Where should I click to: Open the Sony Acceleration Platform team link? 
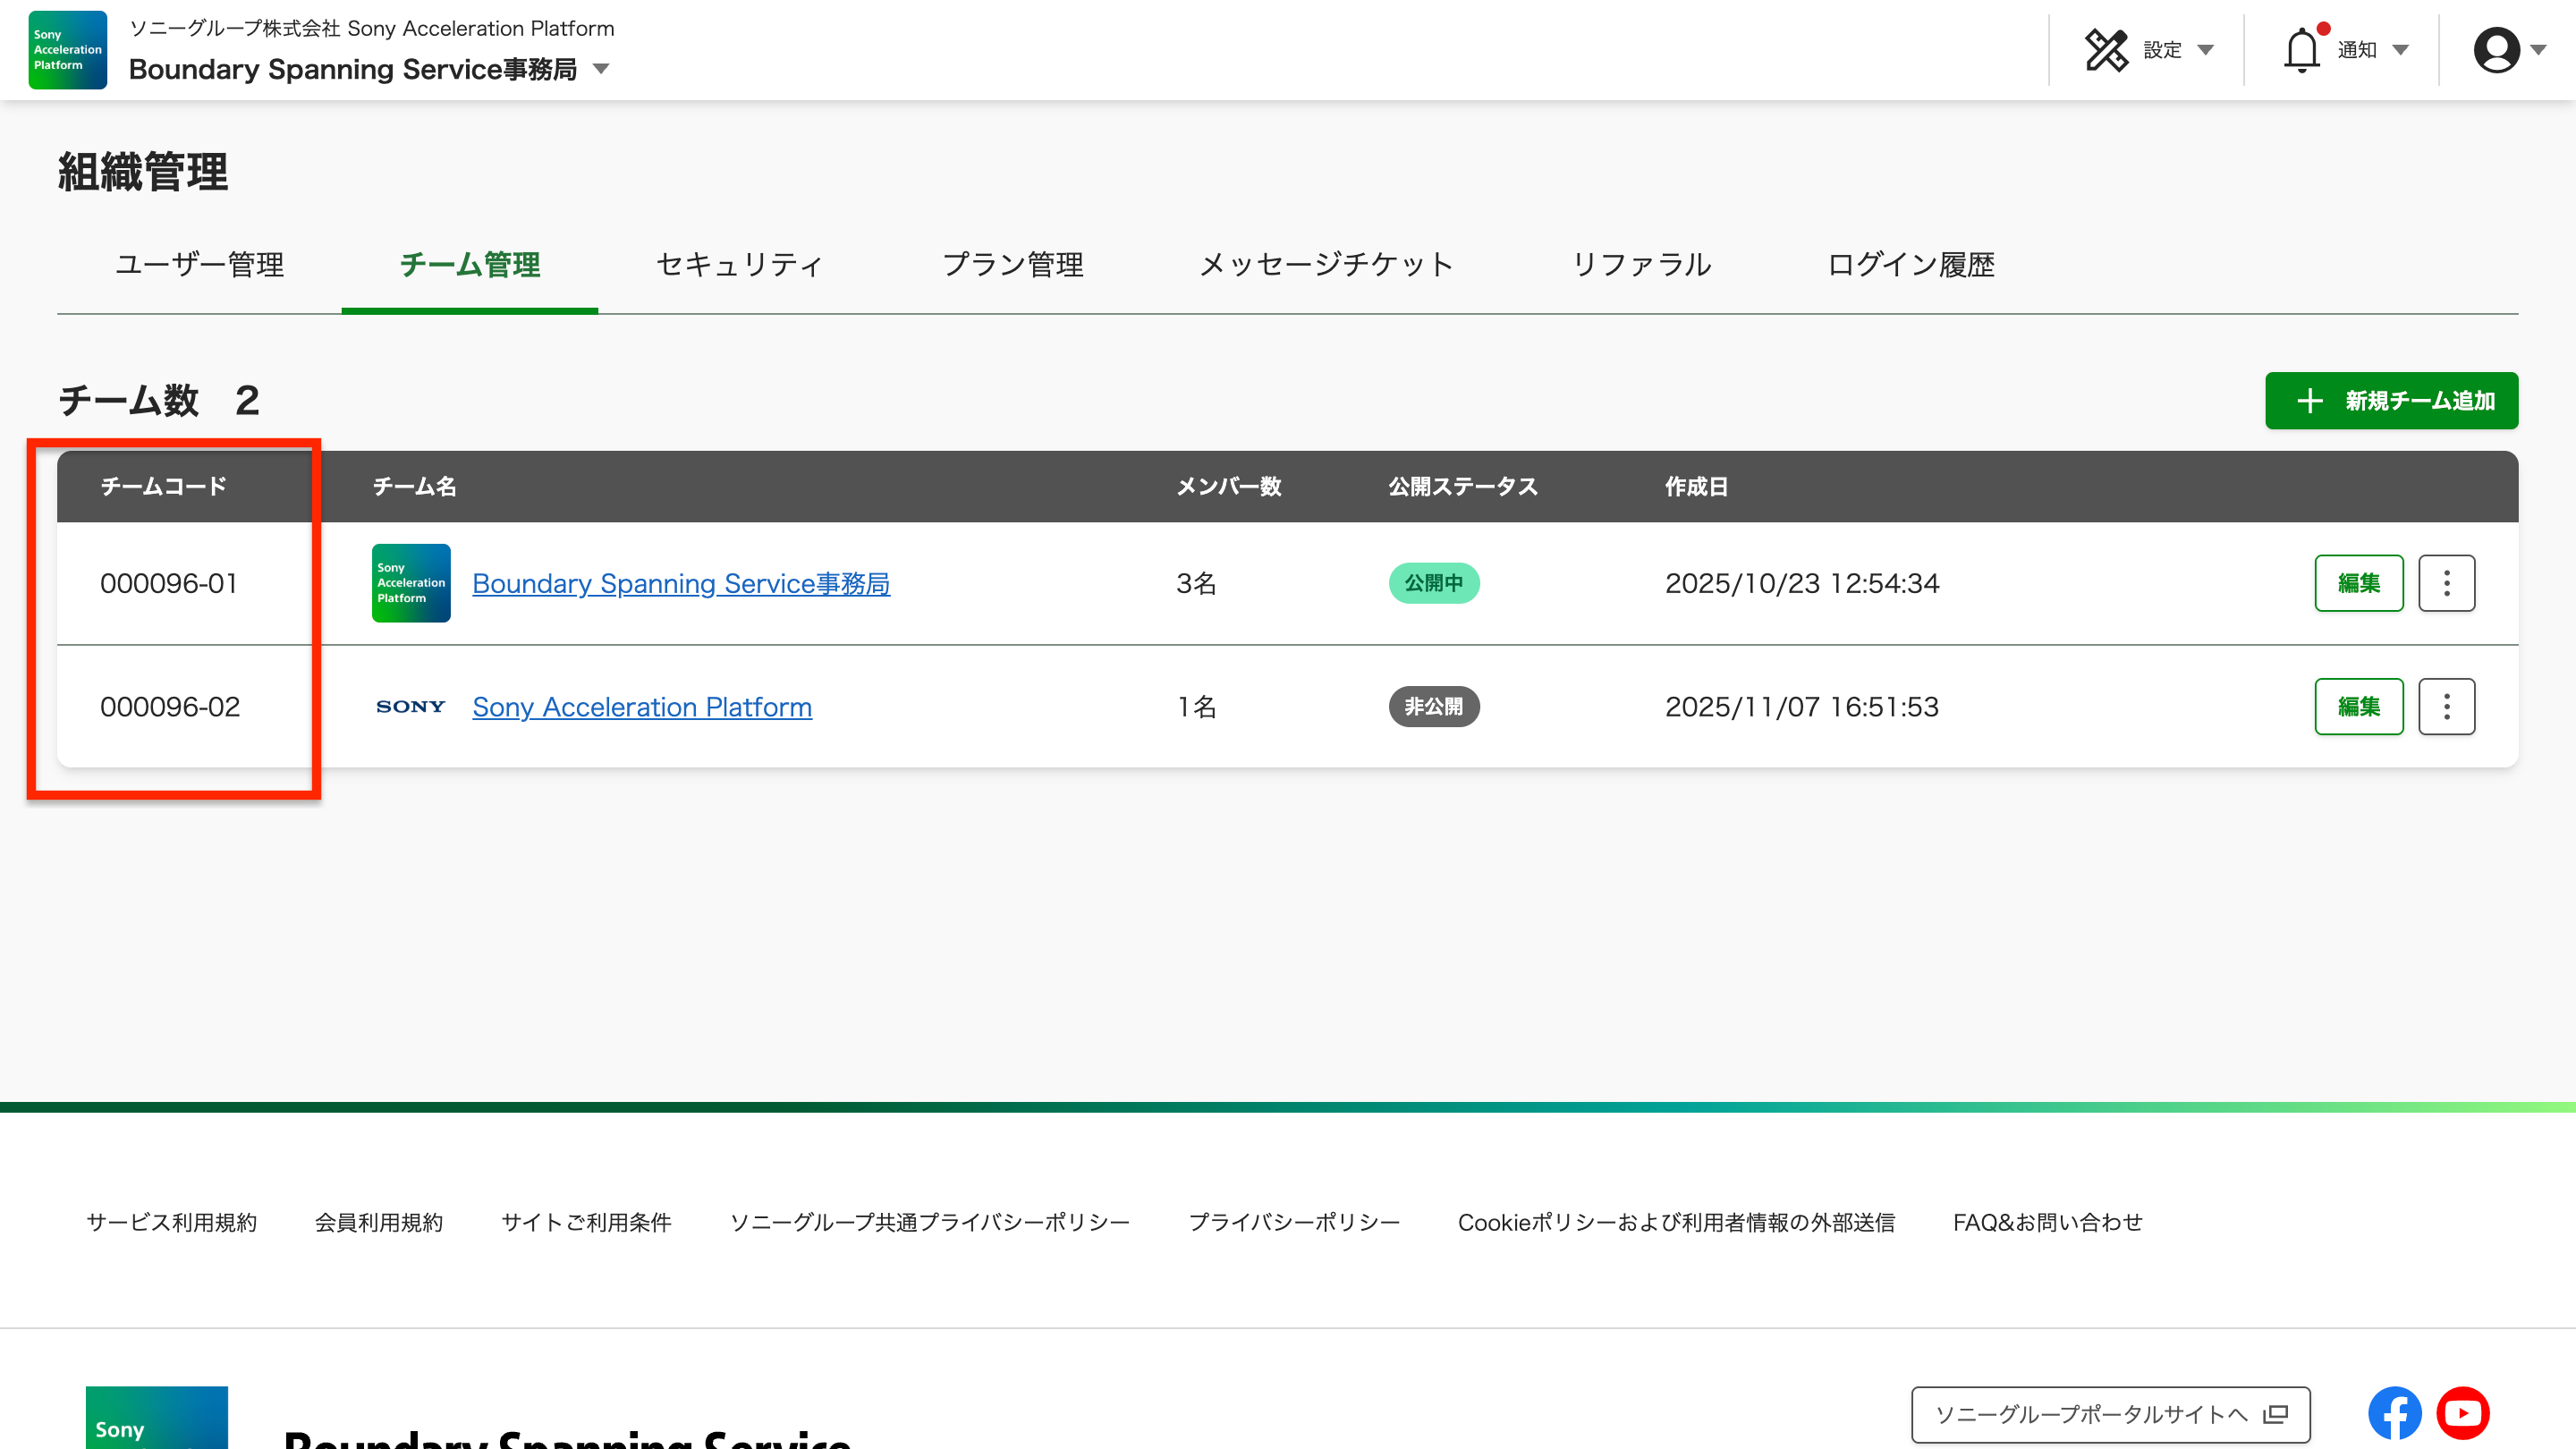tap(642, 707)
